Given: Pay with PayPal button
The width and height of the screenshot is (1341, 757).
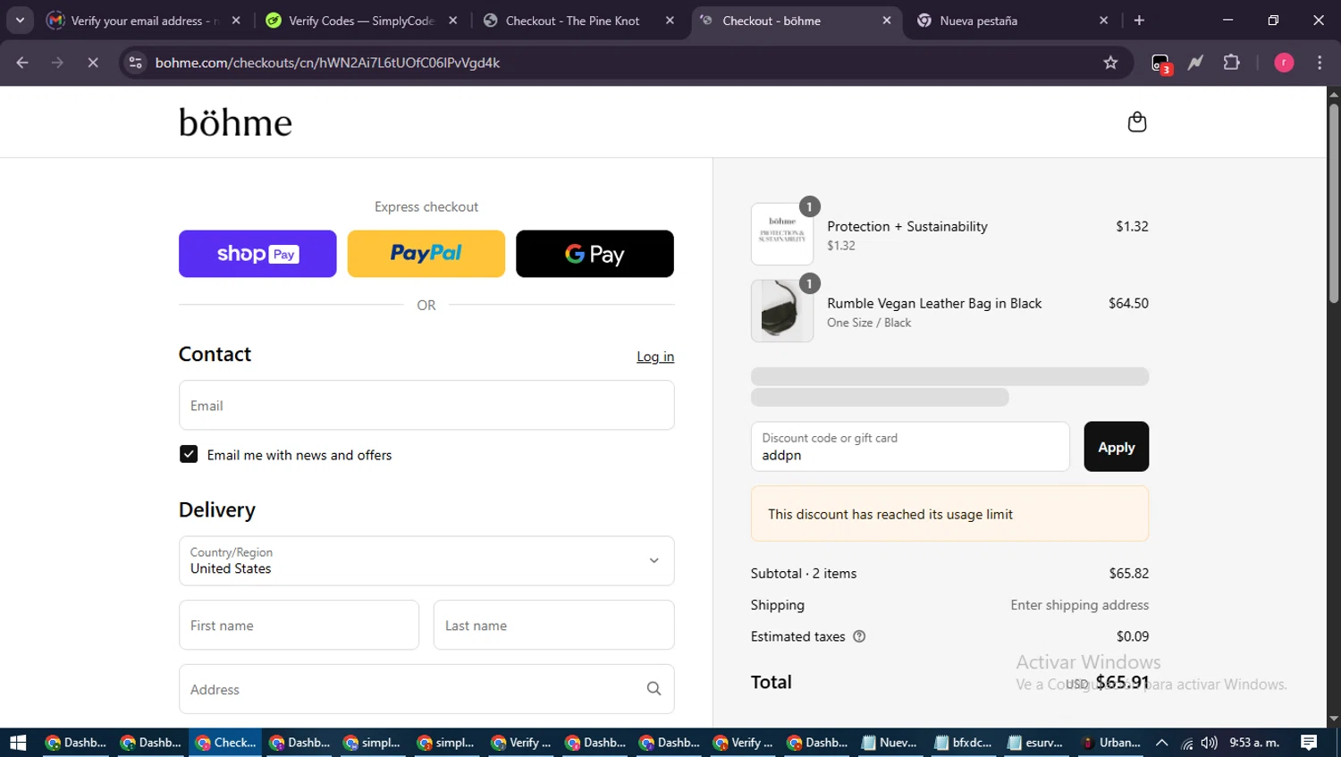Looking at the screenshot, I should (x=426, y=254).
